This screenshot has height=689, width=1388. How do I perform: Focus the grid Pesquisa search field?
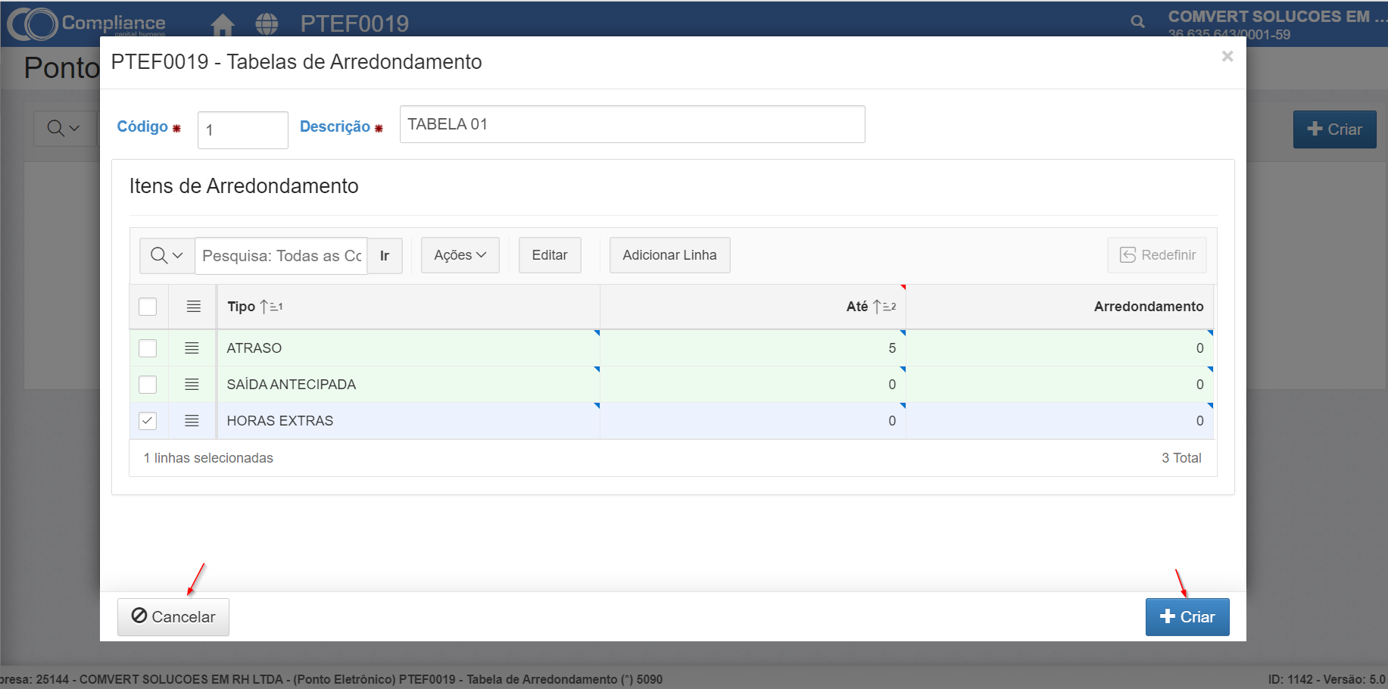coord(281,256)
